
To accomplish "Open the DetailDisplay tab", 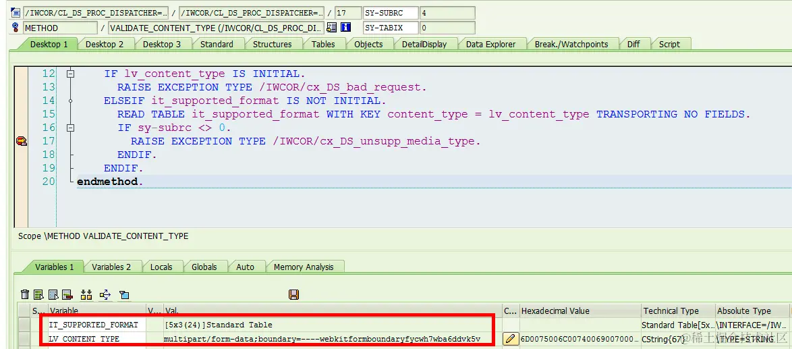I will pos(424,44).
